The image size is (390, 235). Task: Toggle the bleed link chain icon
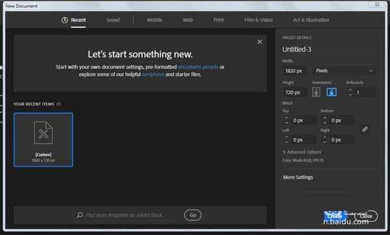[x=365, y=129]
